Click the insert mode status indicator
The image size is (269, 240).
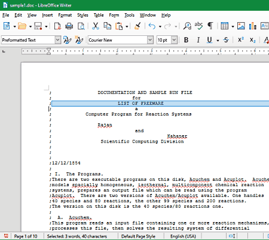pos(232,236)
